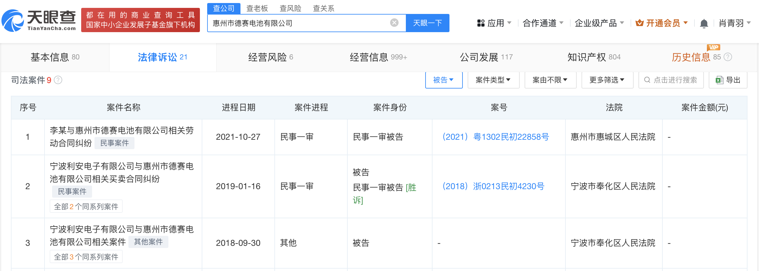Click the 民事案件 tag in row 2
This screenshot has width=759, height=271.
click(72, 192)
